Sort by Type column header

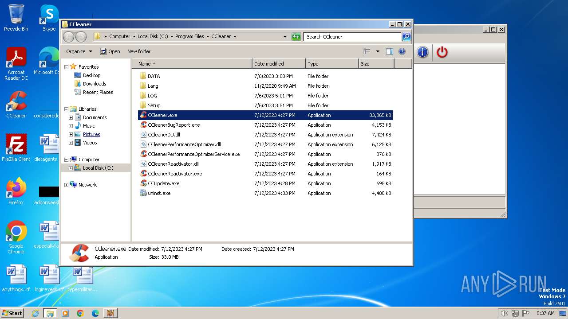332,64
